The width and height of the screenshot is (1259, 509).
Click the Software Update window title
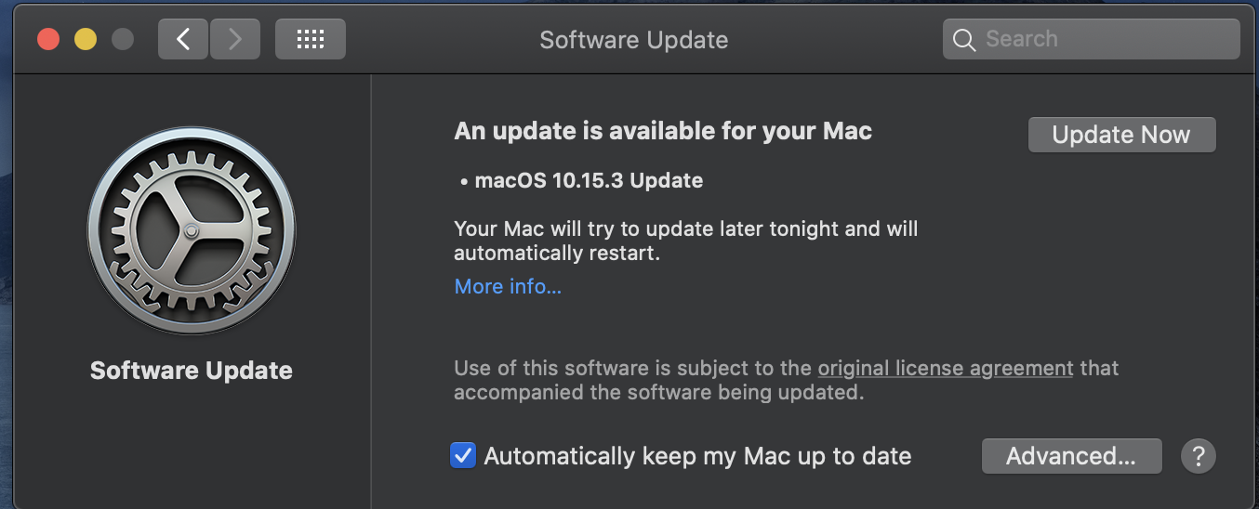point(633,40)
